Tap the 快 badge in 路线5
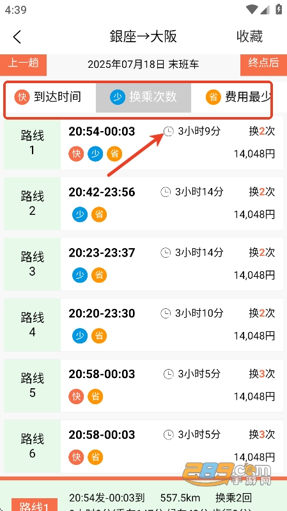 click(x=76, y=397)
